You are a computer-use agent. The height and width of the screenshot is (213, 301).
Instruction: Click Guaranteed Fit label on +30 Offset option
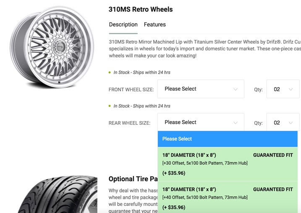[x=273, y=155]
